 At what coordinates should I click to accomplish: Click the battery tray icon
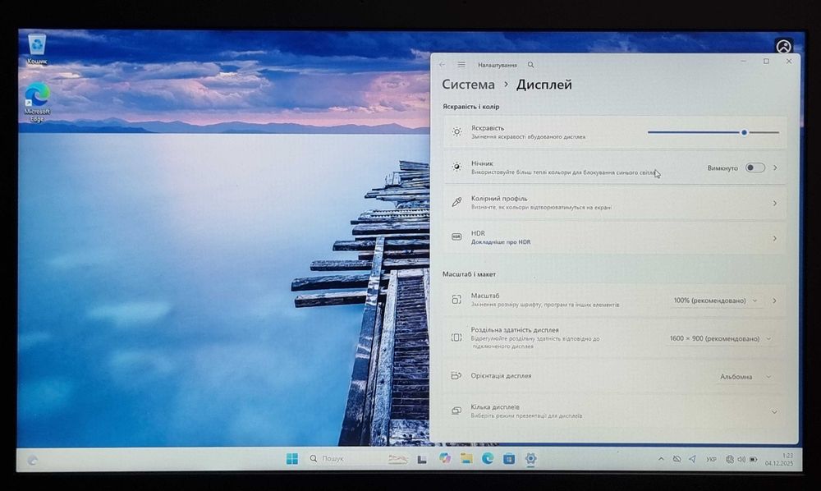(x=754, y=459)
